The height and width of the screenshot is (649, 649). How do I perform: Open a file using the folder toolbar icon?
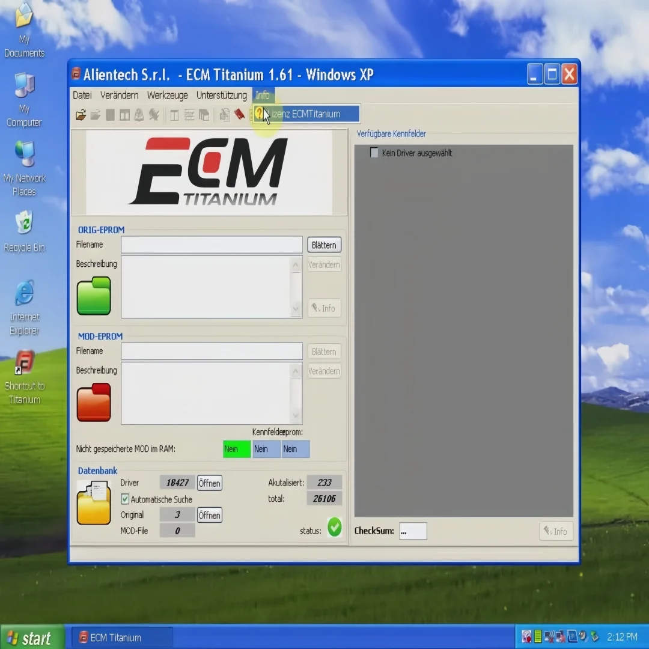[x=81, y=114]
